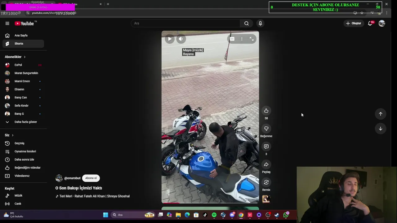Click the browser address bar URL

click(x=53, y=13)
